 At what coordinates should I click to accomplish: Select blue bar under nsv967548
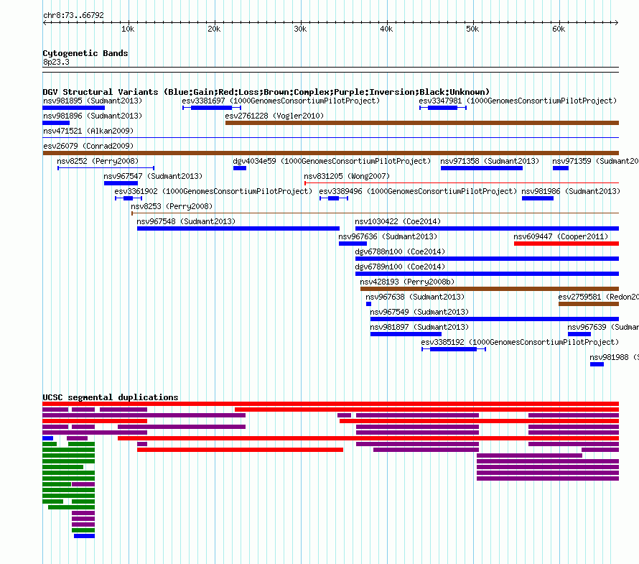(x=238, y=228)
